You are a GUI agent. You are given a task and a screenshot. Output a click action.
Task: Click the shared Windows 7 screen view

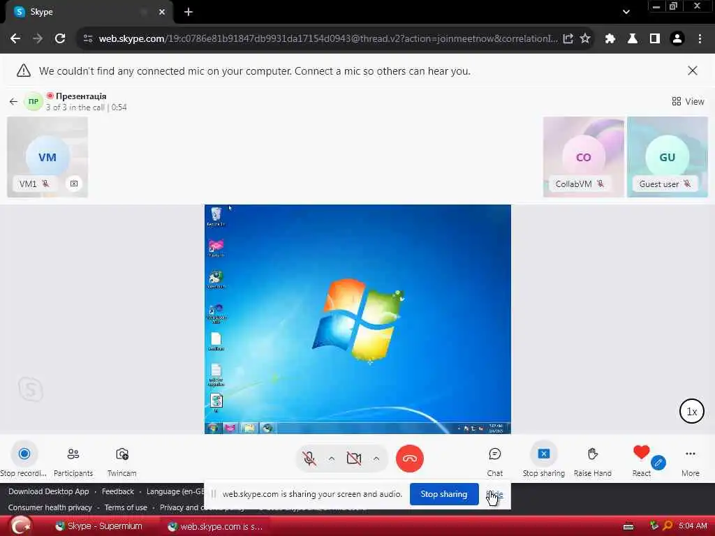point(357,319)
